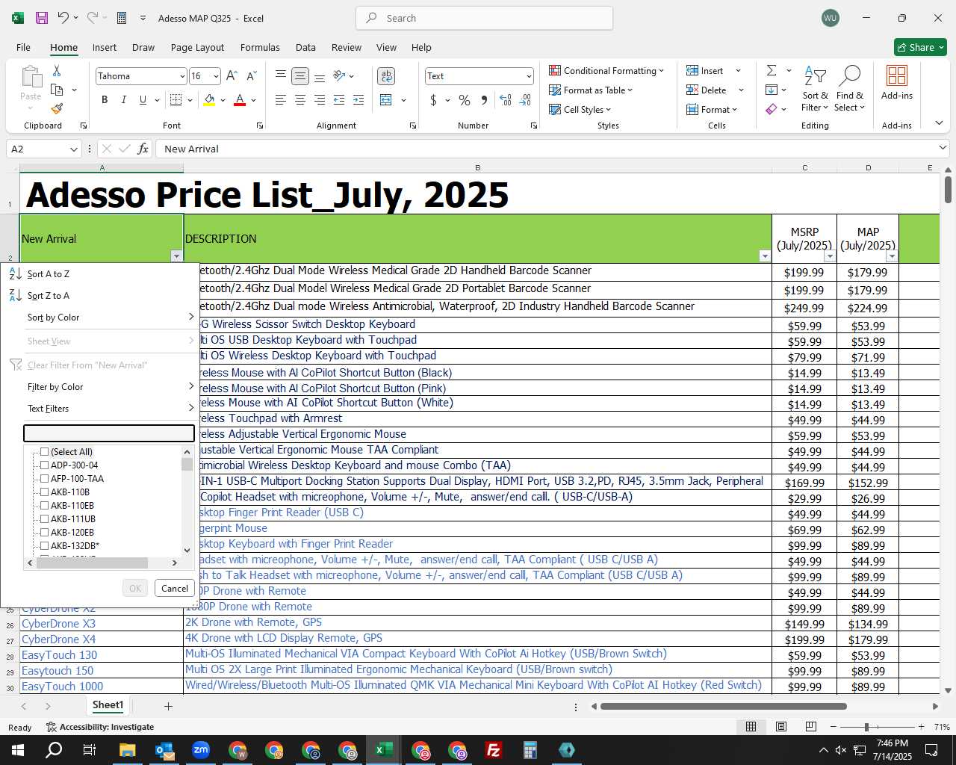The image size is (956, 765).
Task: Toggle Italic formatting
Action: [x=123, y=99]
